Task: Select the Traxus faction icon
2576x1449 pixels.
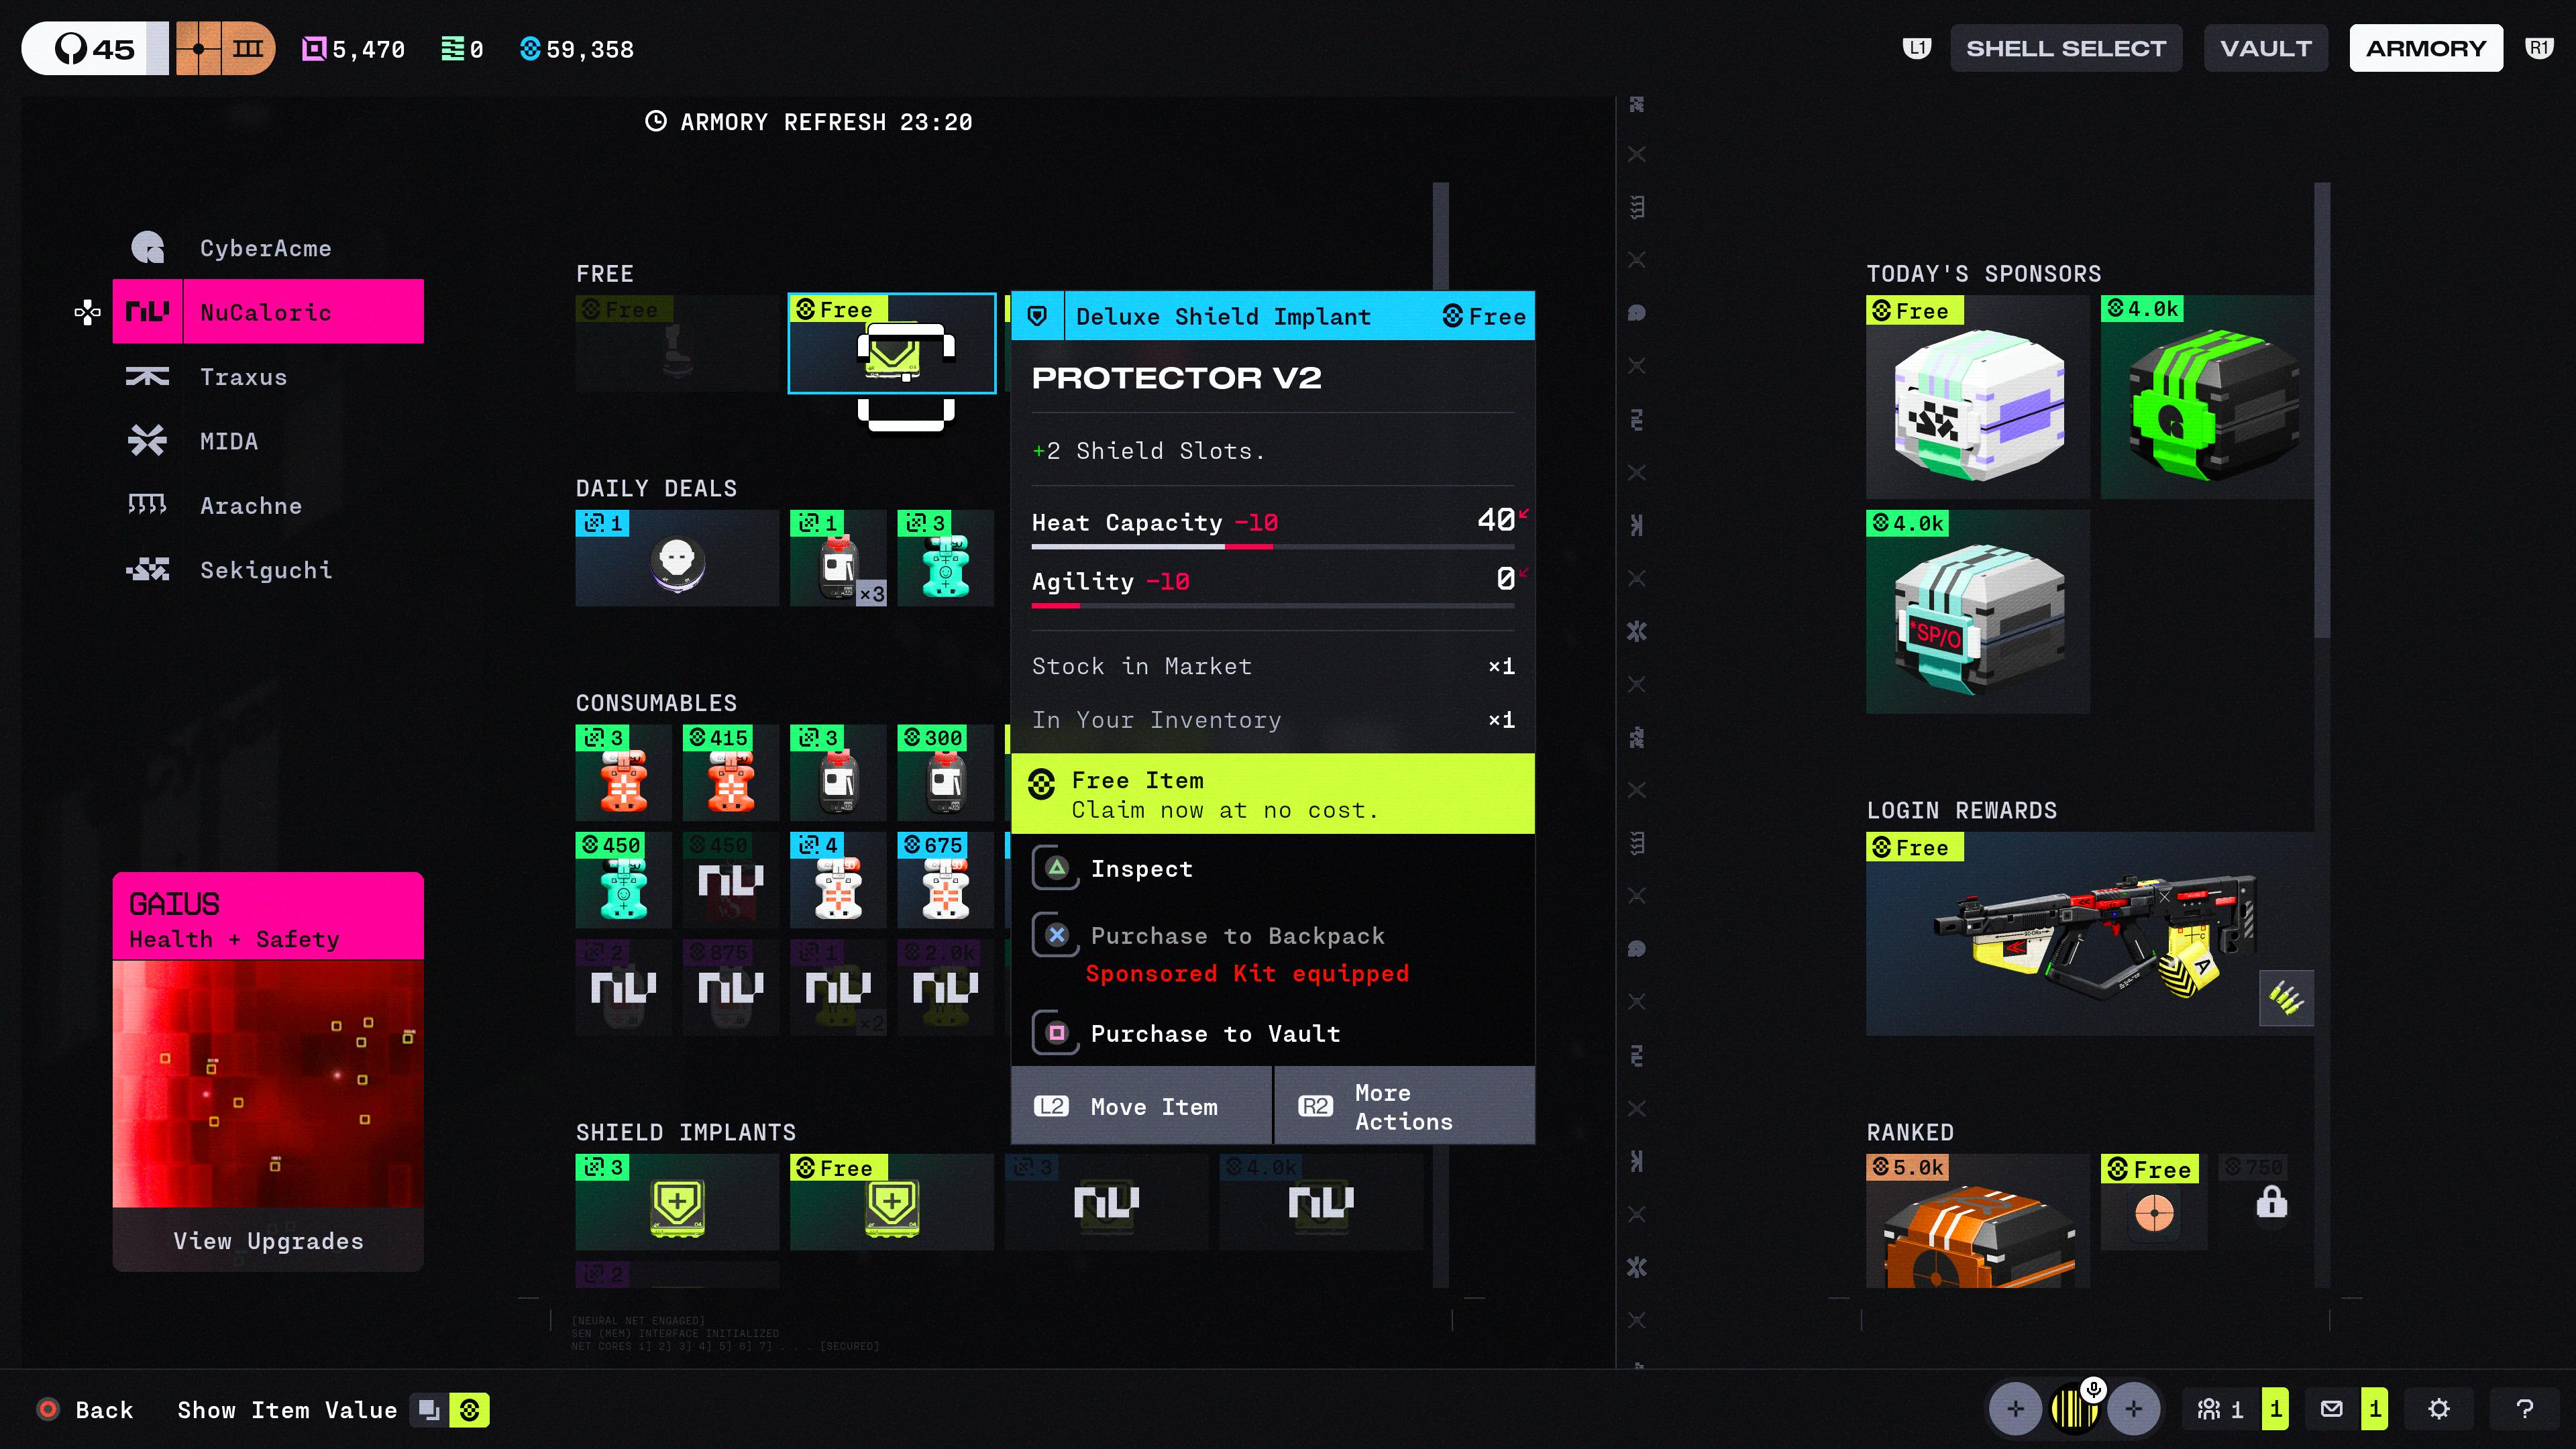Action: point(148,376)
